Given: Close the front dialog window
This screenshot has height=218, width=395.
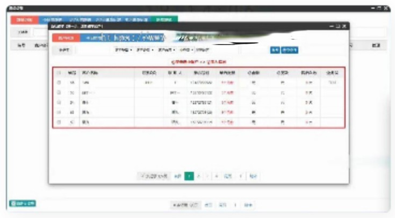Looking at the screenshot, I should tap(344, 26).
